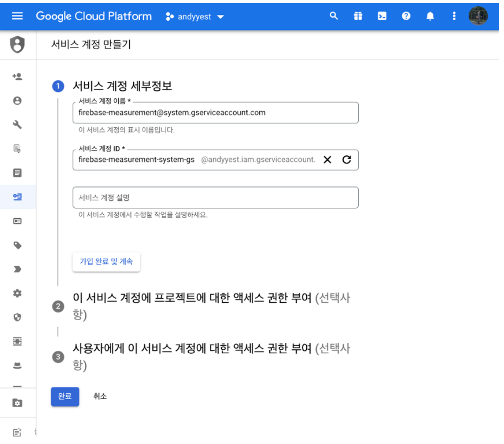Open the ID card sidebar icon
This screenshot has height=444, width=504.
17,221
